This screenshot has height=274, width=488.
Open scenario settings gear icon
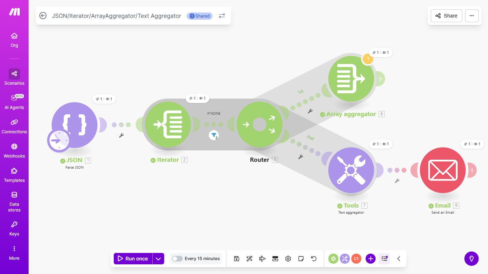click(288, 259)
